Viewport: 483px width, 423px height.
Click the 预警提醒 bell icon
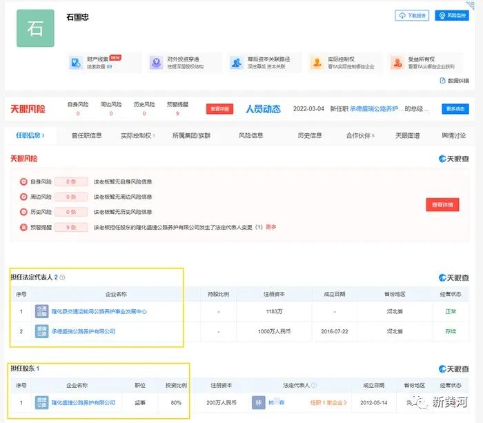click(23, 227)
